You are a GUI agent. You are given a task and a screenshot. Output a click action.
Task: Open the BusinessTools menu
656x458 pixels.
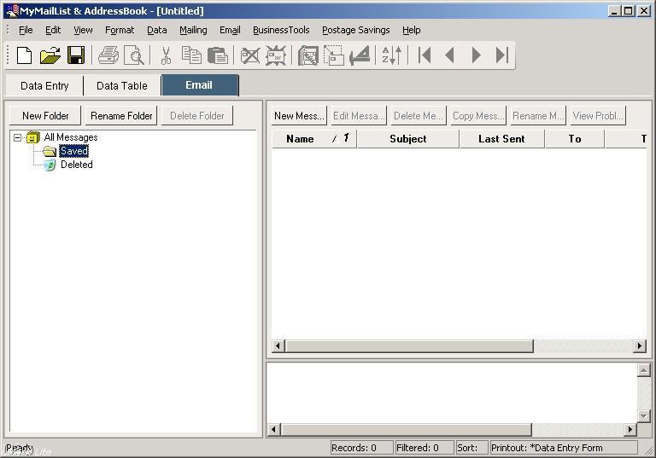281,30
